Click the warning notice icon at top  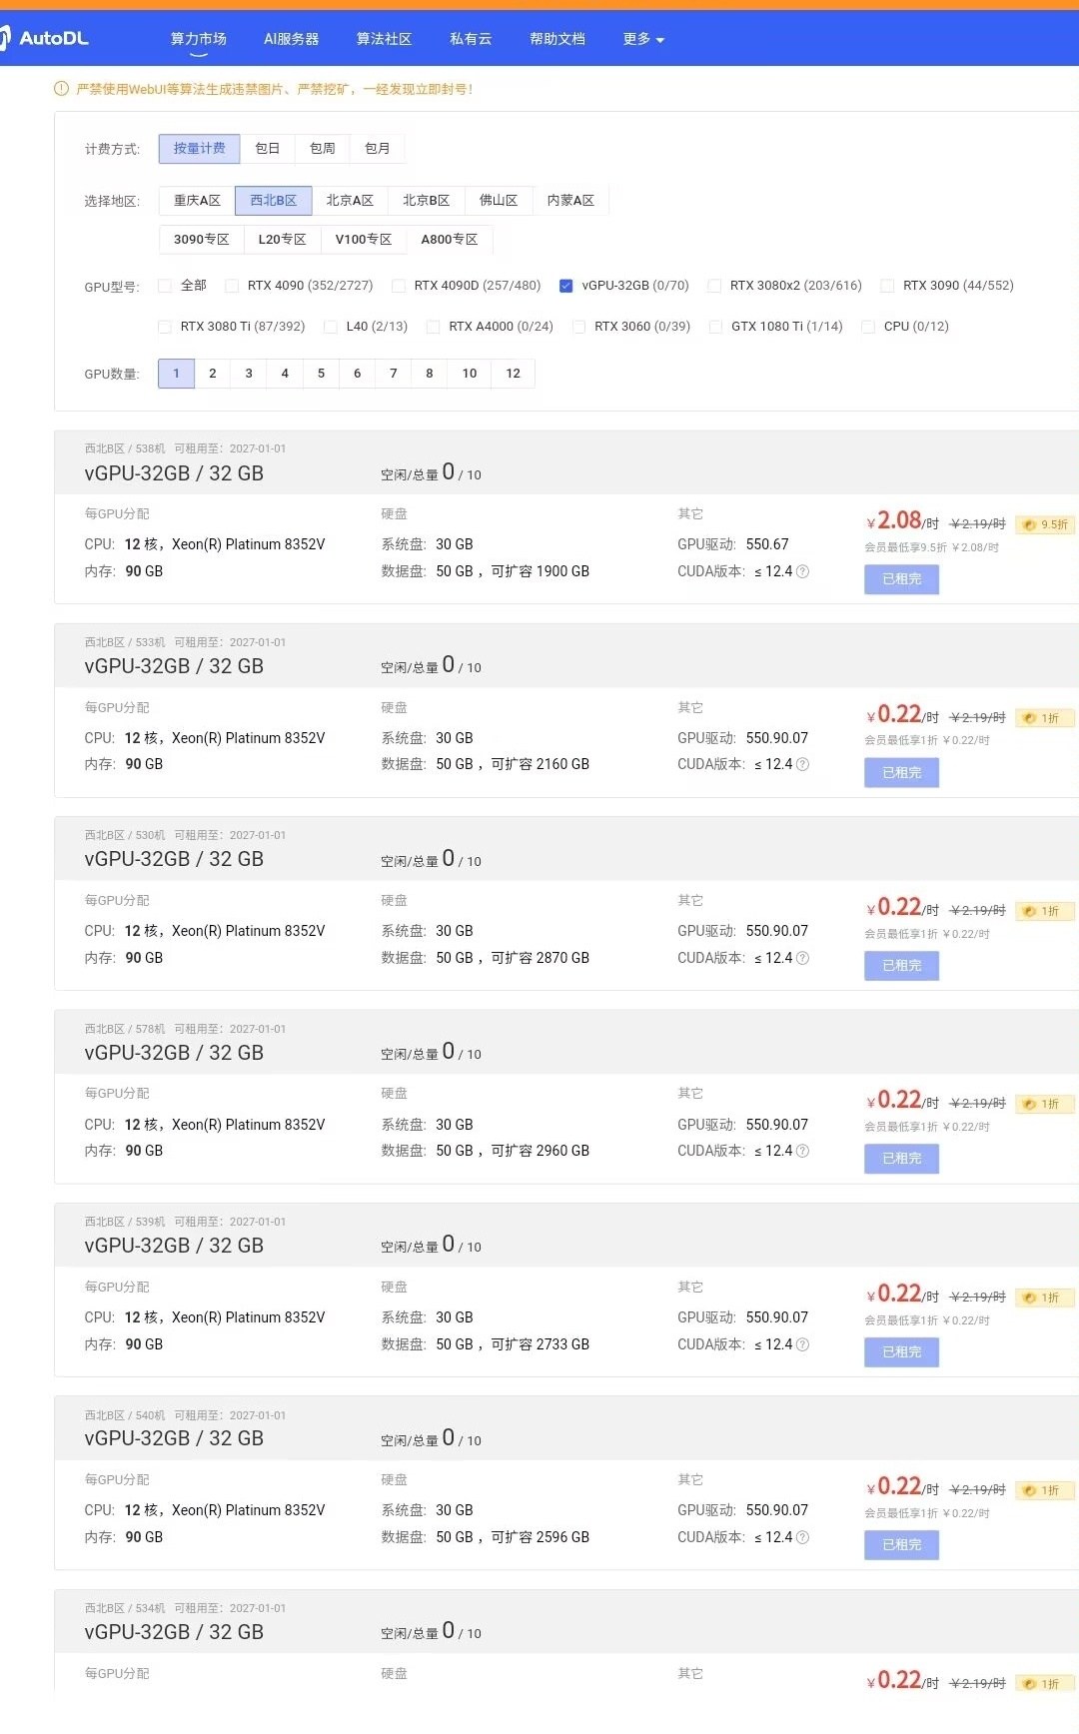pyautogui.click(x=61, y=89)
